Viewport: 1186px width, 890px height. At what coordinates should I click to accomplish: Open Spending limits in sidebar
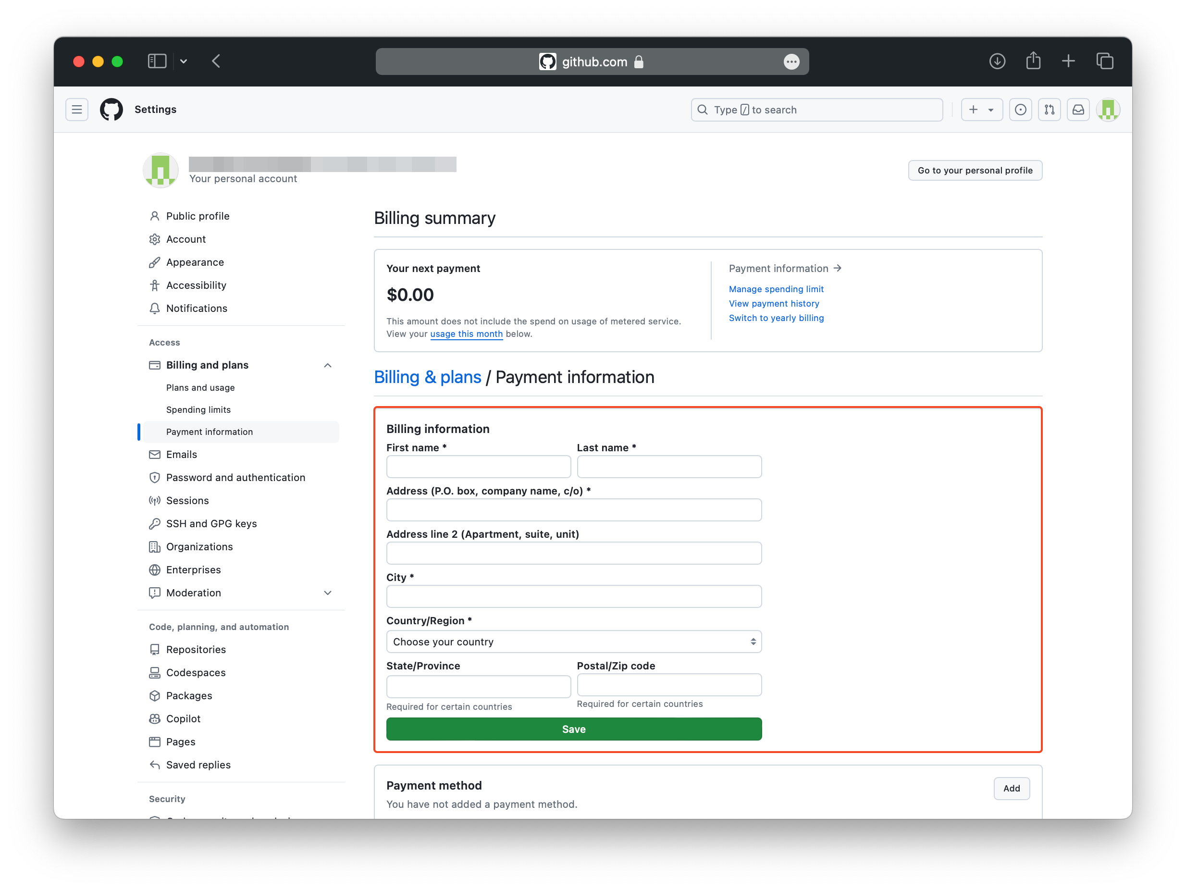[198, 409]
